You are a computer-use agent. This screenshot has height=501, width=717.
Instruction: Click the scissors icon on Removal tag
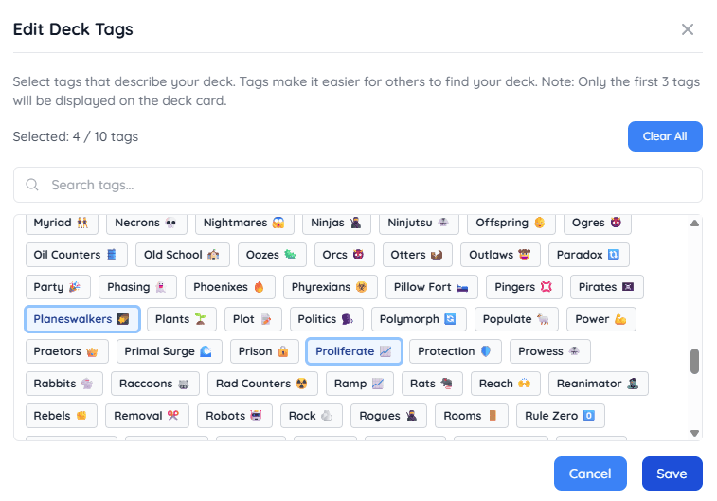pyautogui.click(x=172, y=416)
